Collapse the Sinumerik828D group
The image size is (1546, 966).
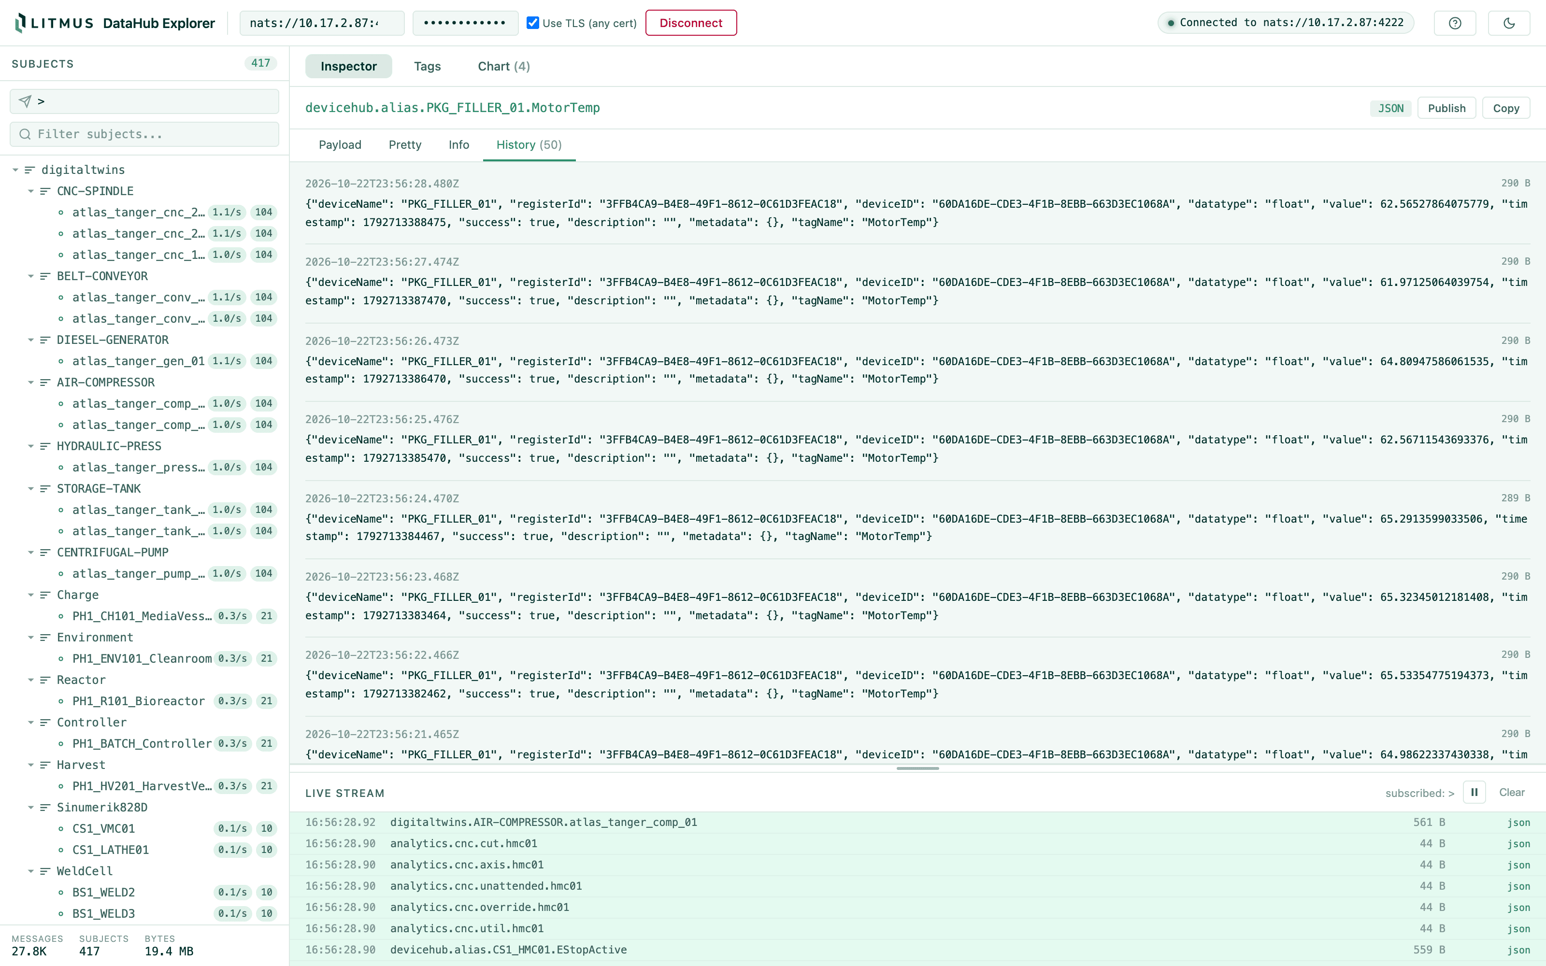point(30,808)
